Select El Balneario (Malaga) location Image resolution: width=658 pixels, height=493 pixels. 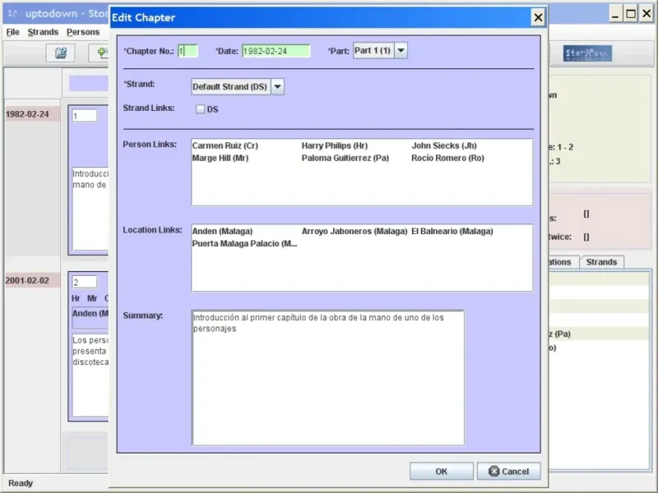[452, 231]
